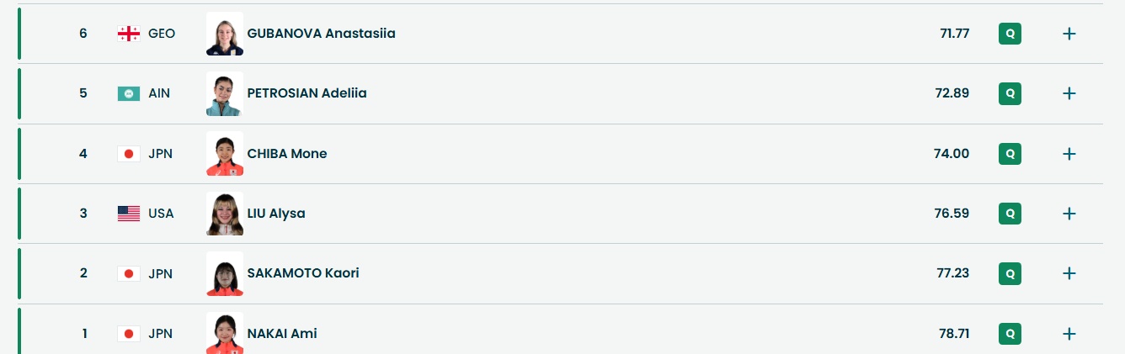This screenshot has width=1125, height=354.
Task: Open the Petrosian Adeliia athlete link
Action: click(307, 93)
